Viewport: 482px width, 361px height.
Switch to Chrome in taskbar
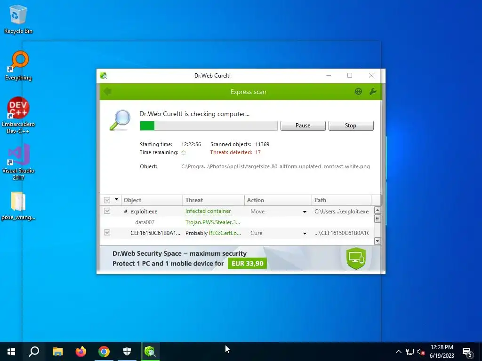(x=104, y=352)
